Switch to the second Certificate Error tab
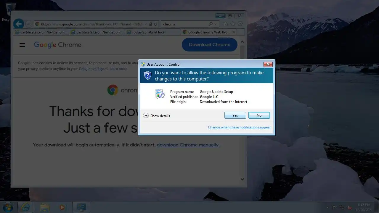The height and width of the screenshot is (213, 379). (97, 32)
